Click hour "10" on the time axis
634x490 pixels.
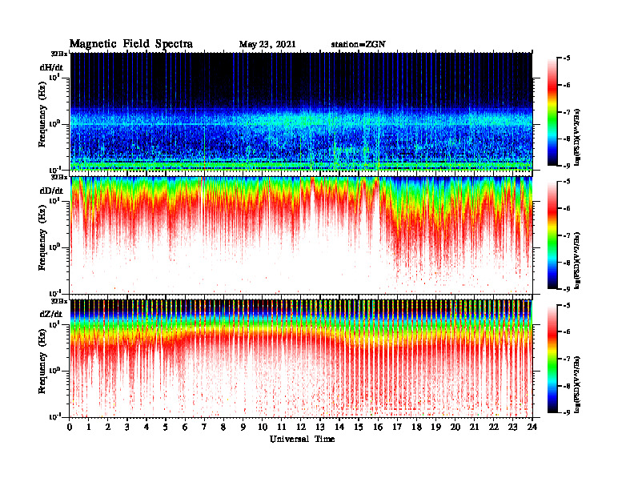(263, 428)
